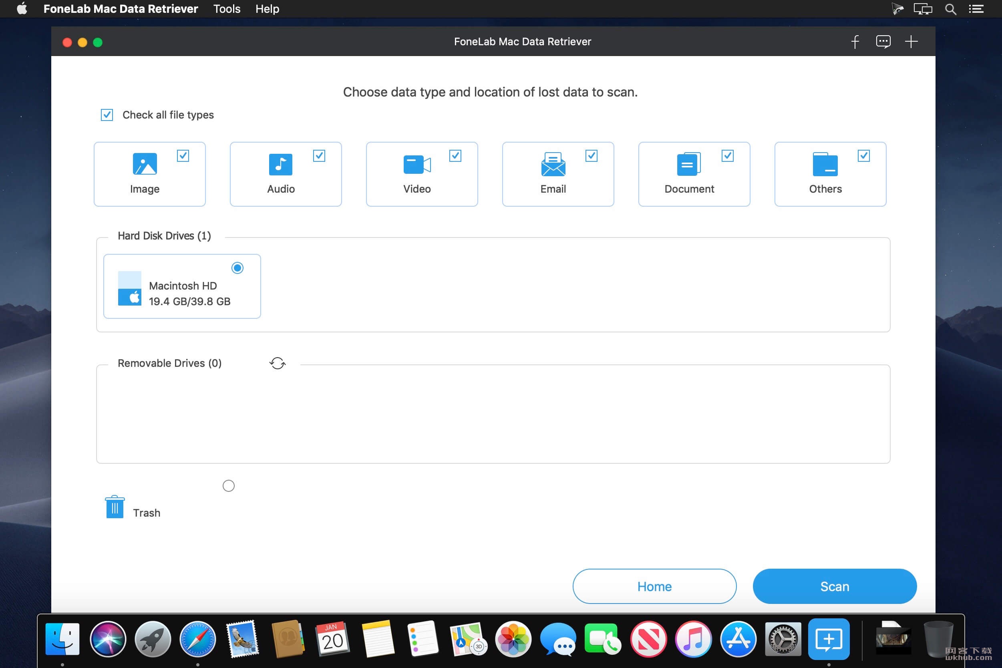Open Finder from the Dock

[x=62, y=639]
